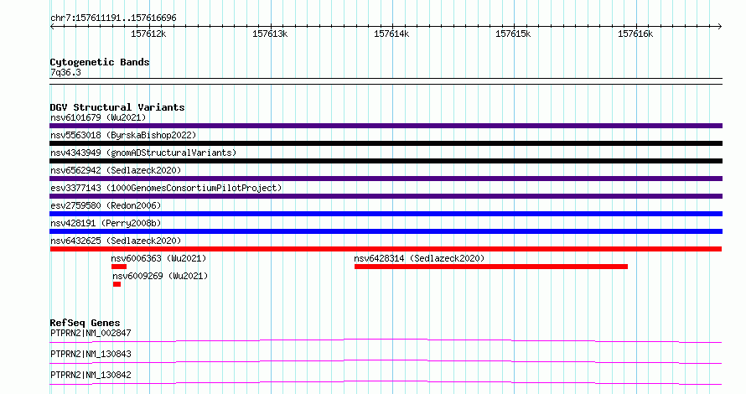The height and width of the screenshot is (394, 746).
Task: Click the RefSeq Genes track heading
Action: tap(85, 323)
